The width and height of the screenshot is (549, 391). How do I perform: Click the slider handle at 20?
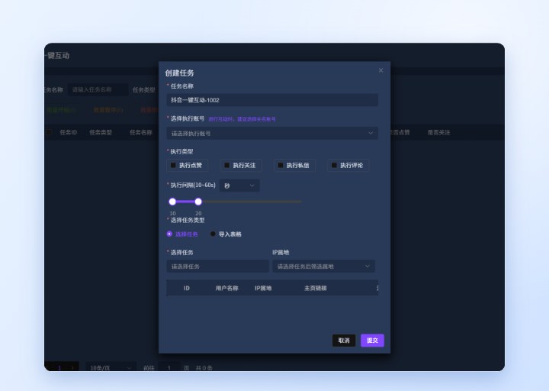[198, 202]
